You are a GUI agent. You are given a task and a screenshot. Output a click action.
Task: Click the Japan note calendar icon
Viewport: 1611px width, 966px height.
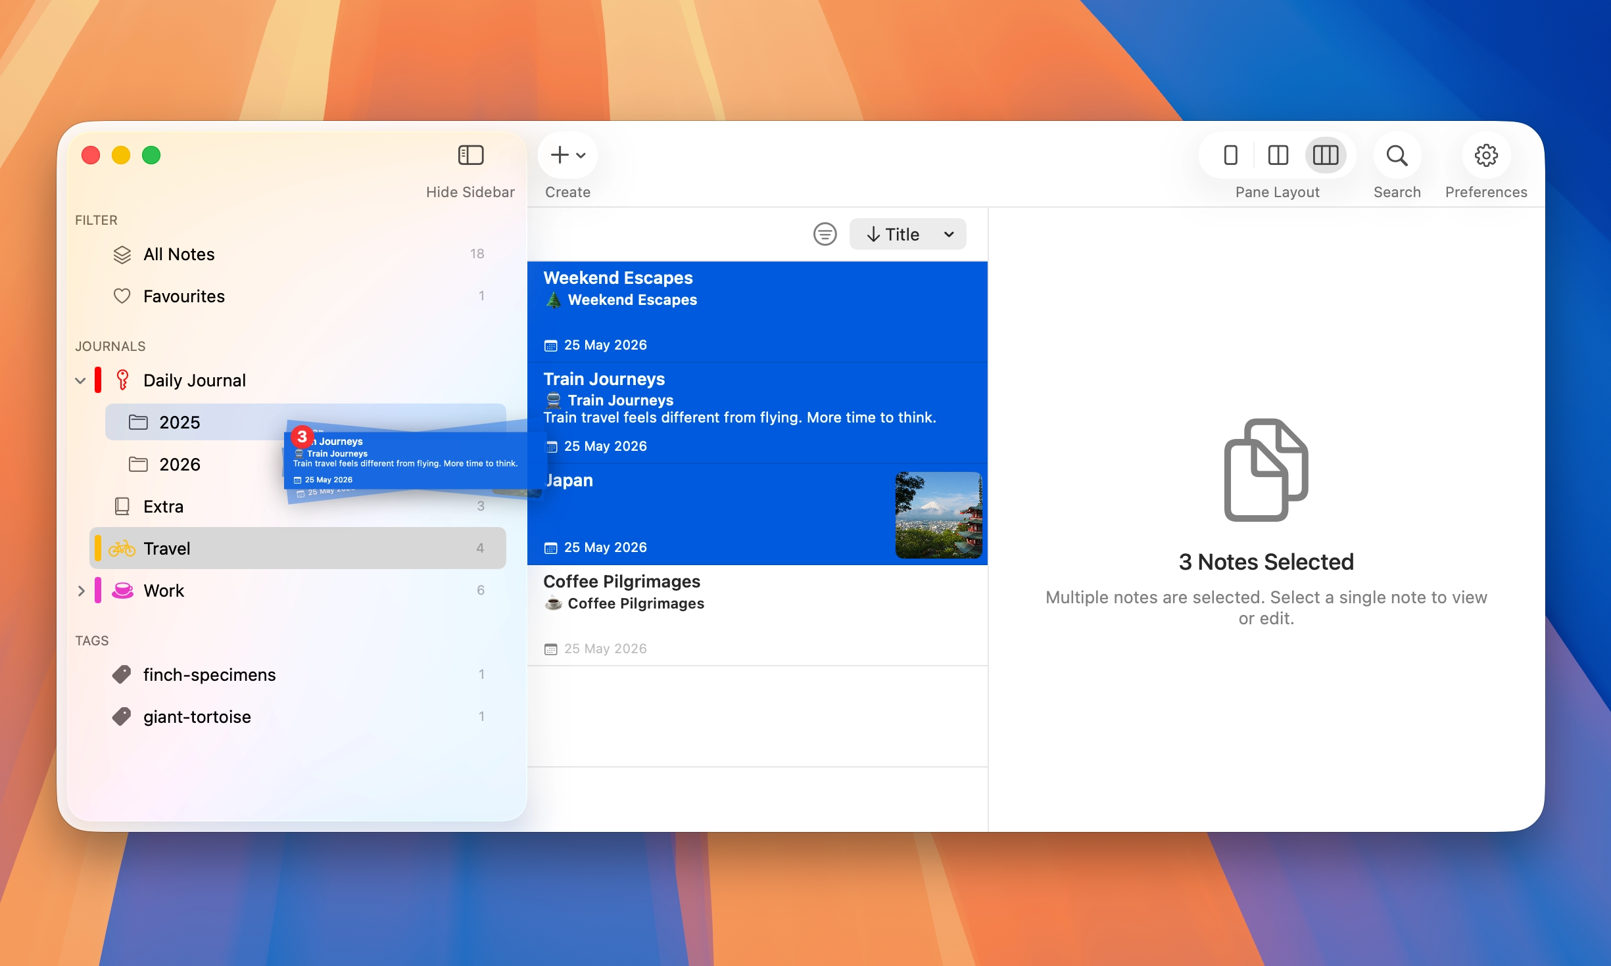click(x=550, y=548)
